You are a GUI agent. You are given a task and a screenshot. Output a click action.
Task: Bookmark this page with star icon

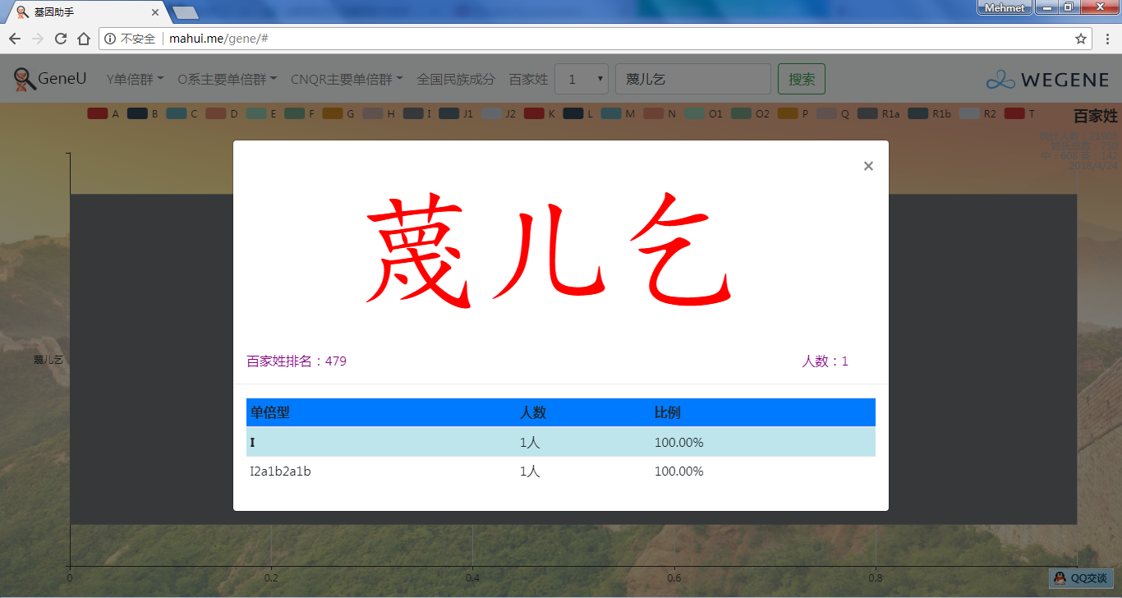point(1081,39)
